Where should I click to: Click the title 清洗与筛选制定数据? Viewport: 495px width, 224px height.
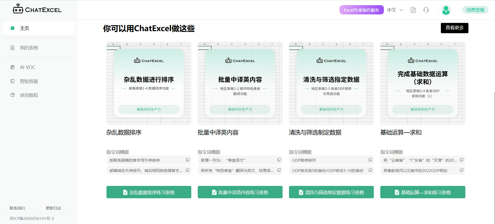pyautogui.click(x=315, y=132)
